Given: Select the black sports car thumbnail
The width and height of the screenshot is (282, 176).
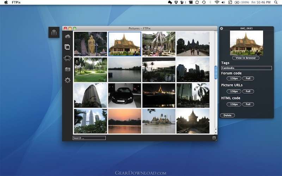Looking at the screenshot, I should 125,95.
